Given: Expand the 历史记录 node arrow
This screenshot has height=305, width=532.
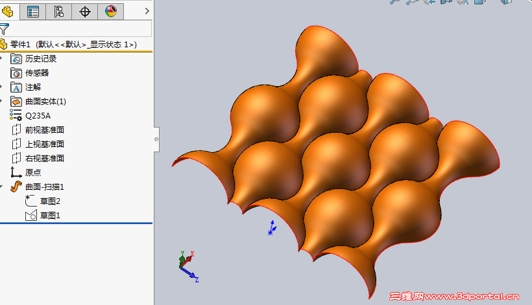Looking at the screenshot, I should pos(1,58).
